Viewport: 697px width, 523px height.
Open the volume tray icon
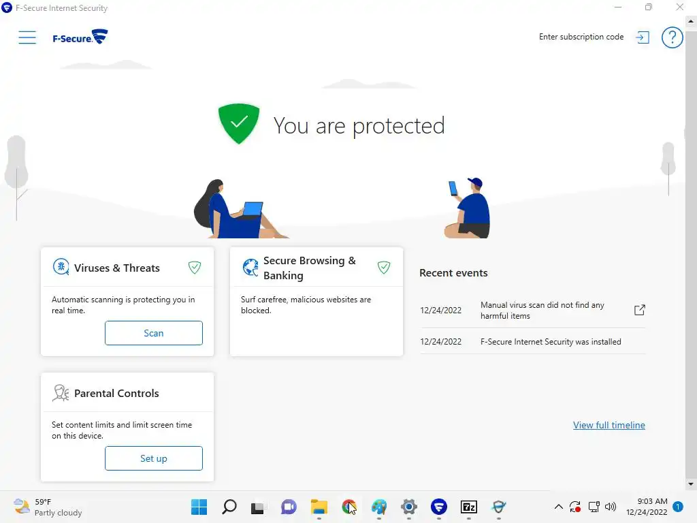[x=611, y=507]
